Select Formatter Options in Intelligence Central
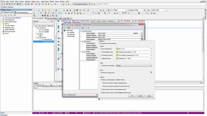This screenshot has width=207, height=116. coord(10,26)
